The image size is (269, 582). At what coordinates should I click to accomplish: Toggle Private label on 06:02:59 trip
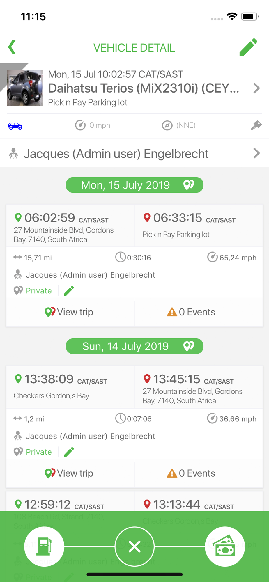[x=39, y=291]
